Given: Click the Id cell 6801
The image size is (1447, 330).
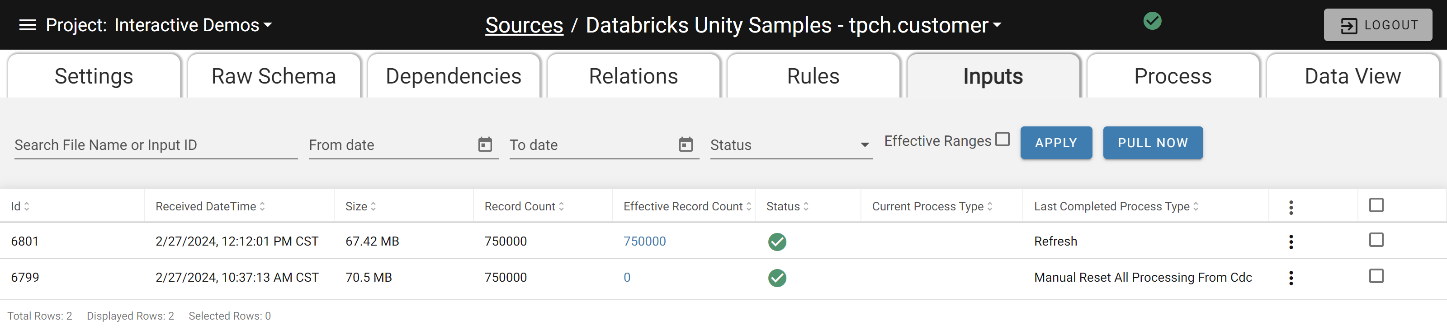Looking at the screenshot, I should (25, 242).
